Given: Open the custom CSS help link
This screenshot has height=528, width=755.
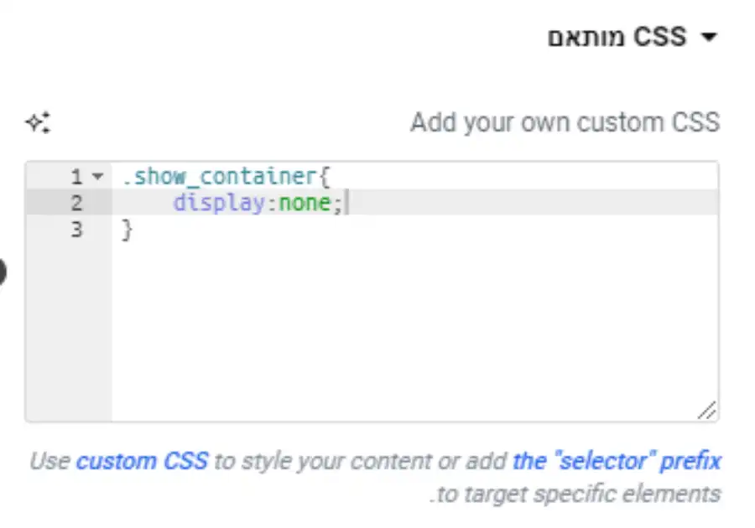Looking at the screenshot, I should click(142, 461).
